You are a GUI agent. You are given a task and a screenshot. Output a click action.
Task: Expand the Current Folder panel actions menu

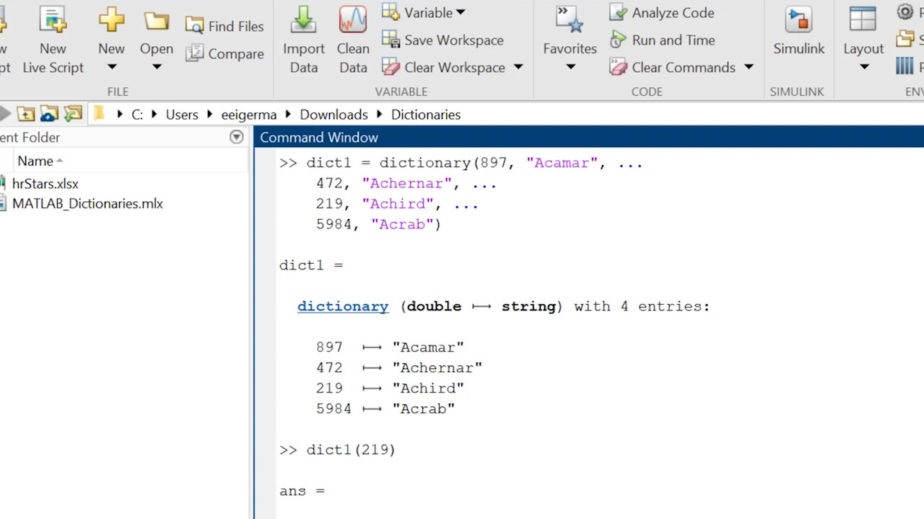click(236, 137)
